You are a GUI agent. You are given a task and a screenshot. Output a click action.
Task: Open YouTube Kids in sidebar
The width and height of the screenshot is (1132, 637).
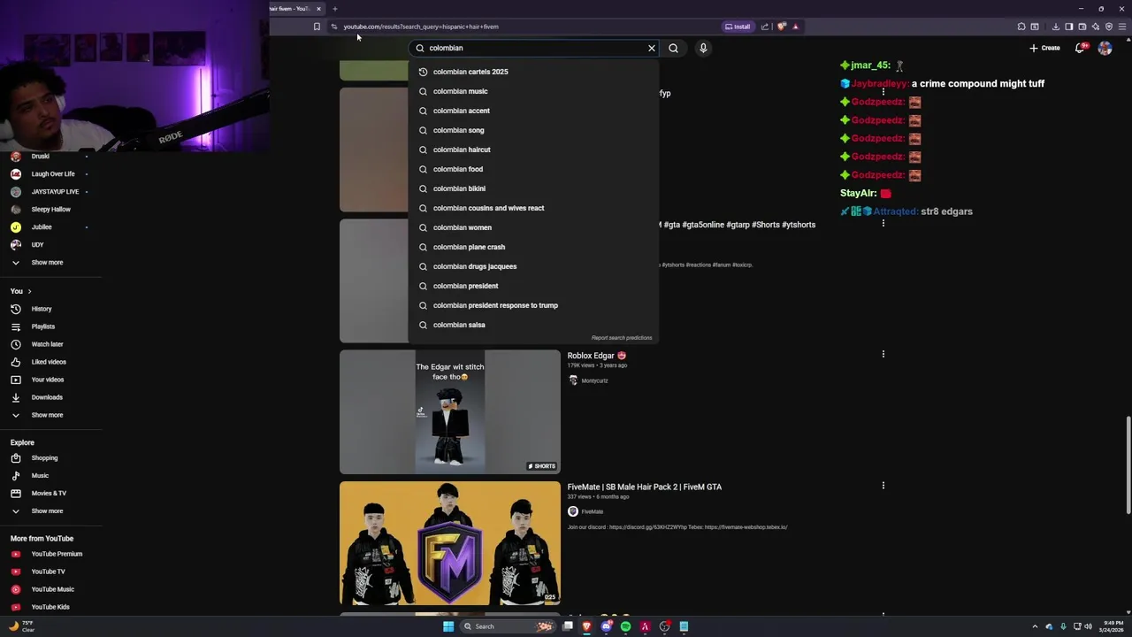pyautogui.click(x=50, y=607)
